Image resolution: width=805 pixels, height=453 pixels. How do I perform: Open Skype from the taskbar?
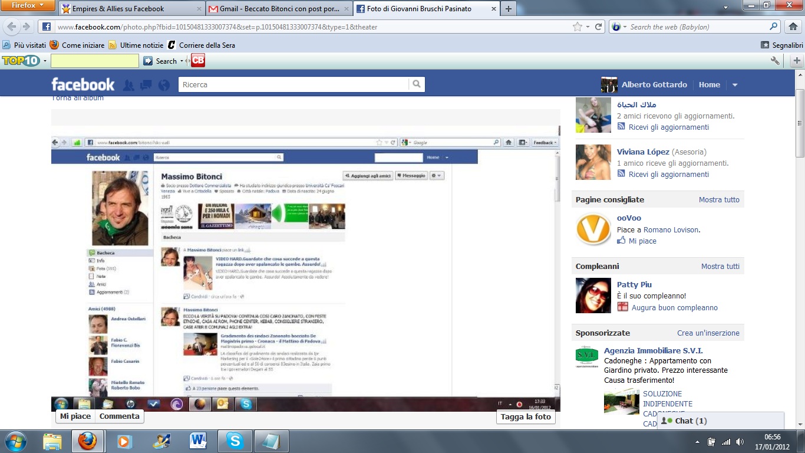236,441
